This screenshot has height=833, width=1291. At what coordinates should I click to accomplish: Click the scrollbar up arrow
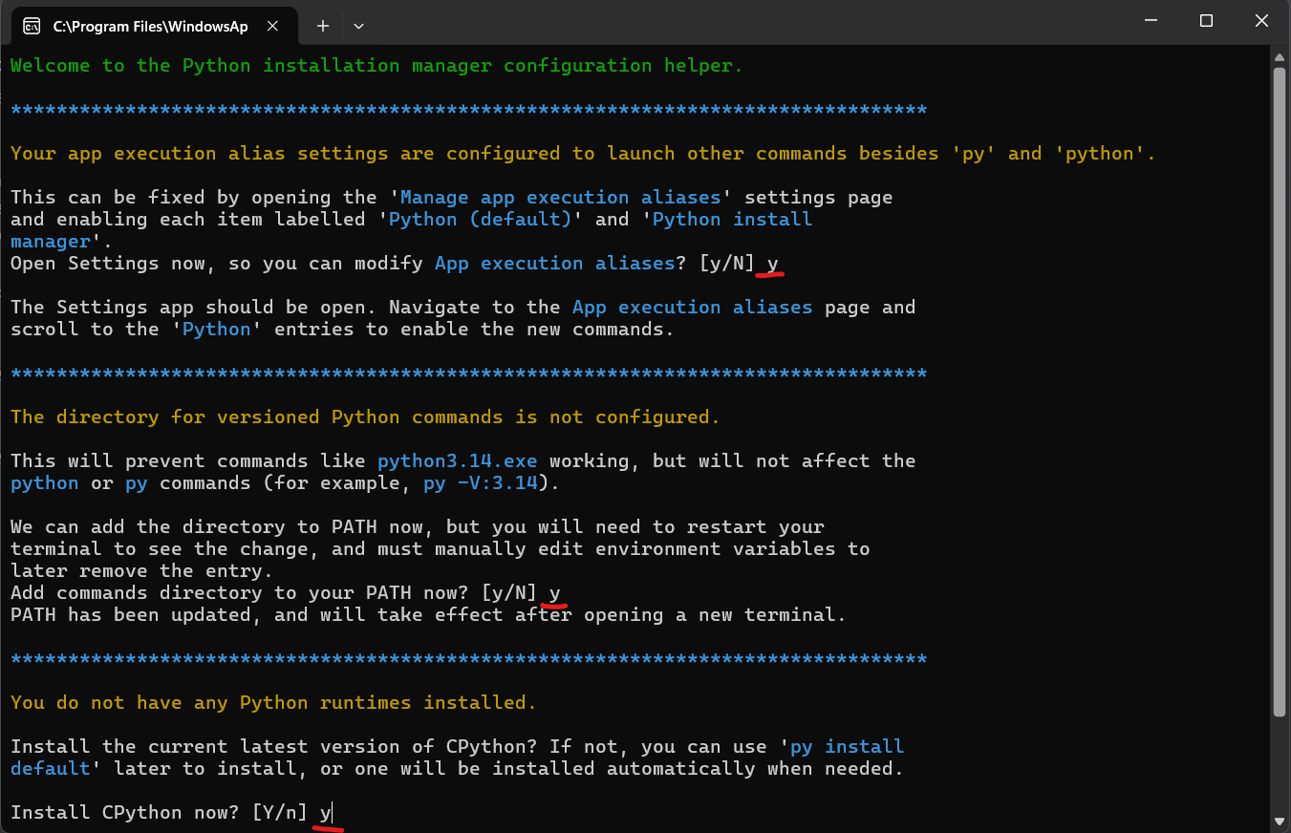point(1280,57)
